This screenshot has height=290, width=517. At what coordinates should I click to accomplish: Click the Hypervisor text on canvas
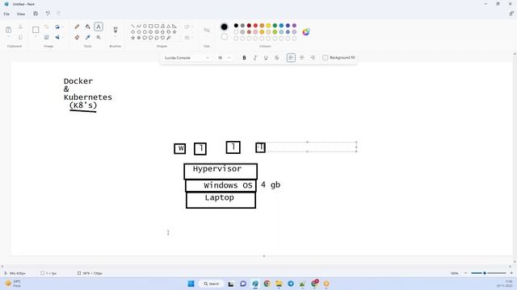(x=217, y=169)
